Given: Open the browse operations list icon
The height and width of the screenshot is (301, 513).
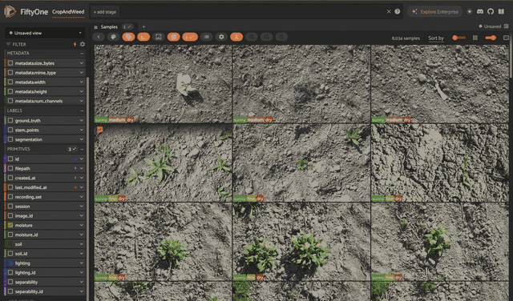Looking at the screenshot, I should click(x=207, y=37).
